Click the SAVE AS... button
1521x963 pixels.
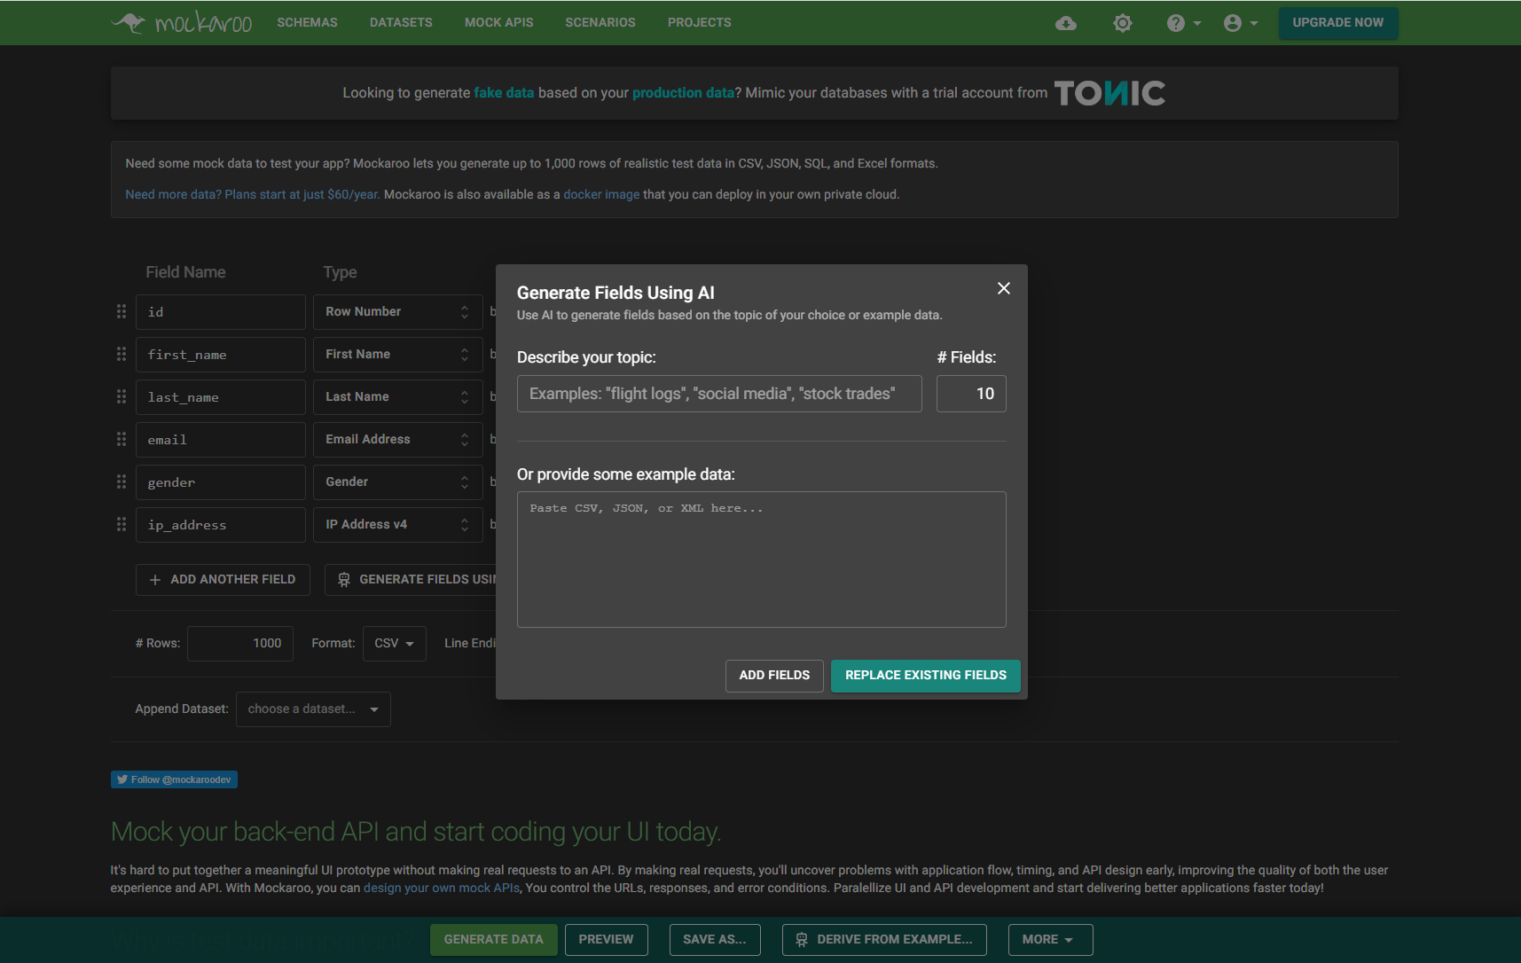(715, 940)
